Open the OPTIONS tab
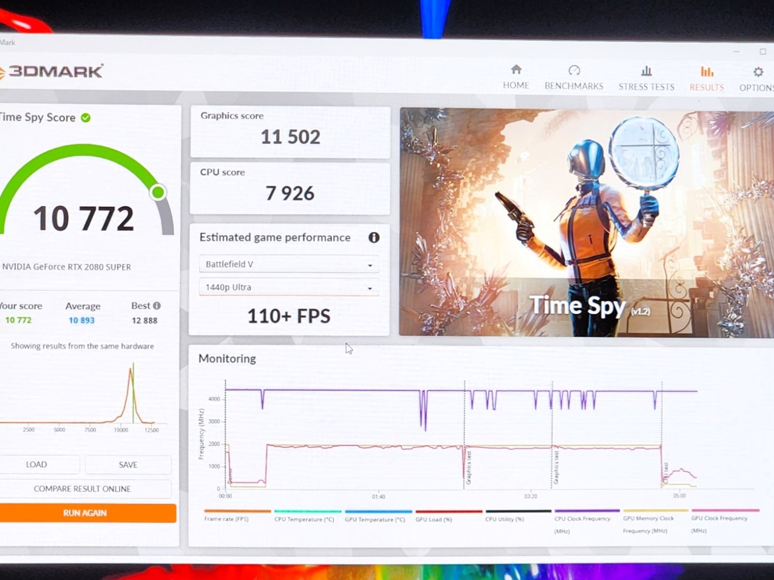The height and width of the screenshot is (580, 774). [757, 80]
